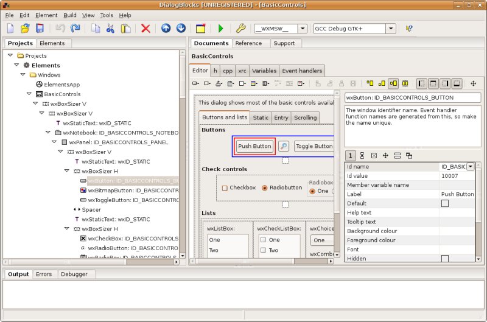
Task: Open the __WXMSW__ platform dropdown
Action: (x=302, y=29)
